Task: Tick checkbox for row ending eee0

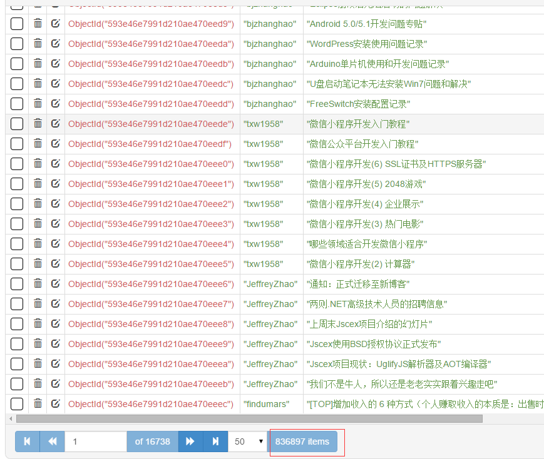Action: click(17, 164)
